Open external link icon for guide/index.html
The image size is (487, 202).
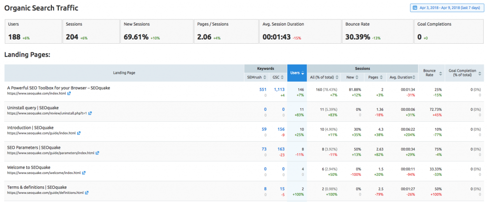pos(79,133)
